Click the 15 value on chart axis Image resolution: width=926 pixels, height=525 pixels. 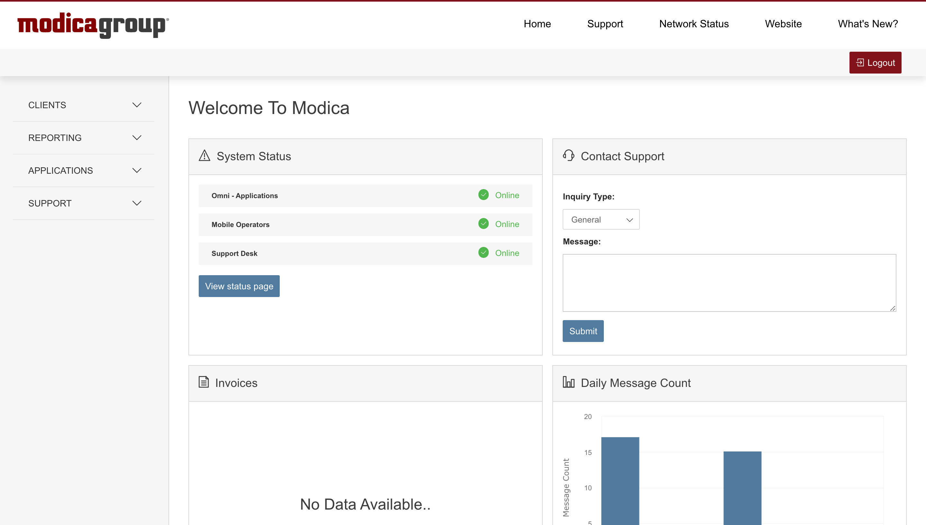tap(588, 452)
